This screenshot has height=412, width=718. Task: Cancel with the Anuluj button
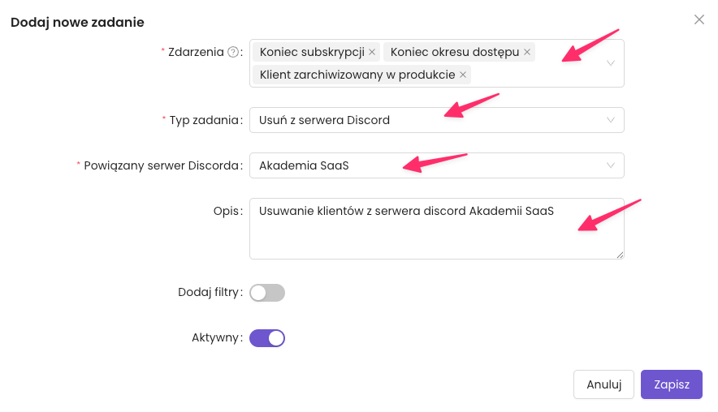point(603,384)
